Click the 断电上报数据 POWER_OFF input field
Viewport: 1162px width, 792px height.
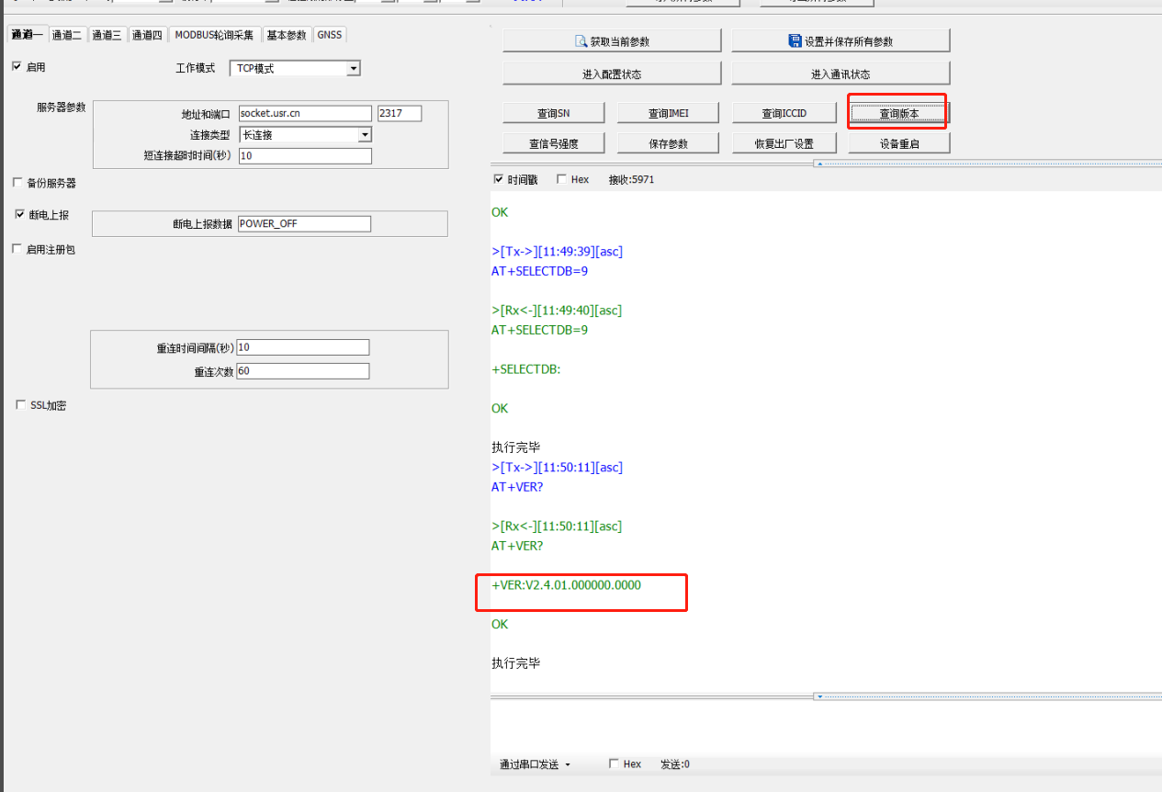coord(304,224)
